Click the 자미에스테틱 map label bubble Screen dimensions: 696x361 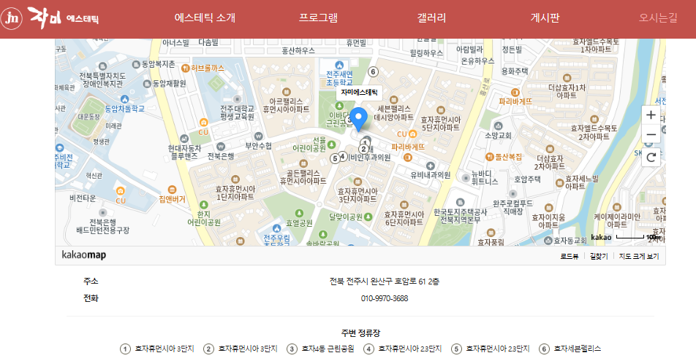pos(359,92)
